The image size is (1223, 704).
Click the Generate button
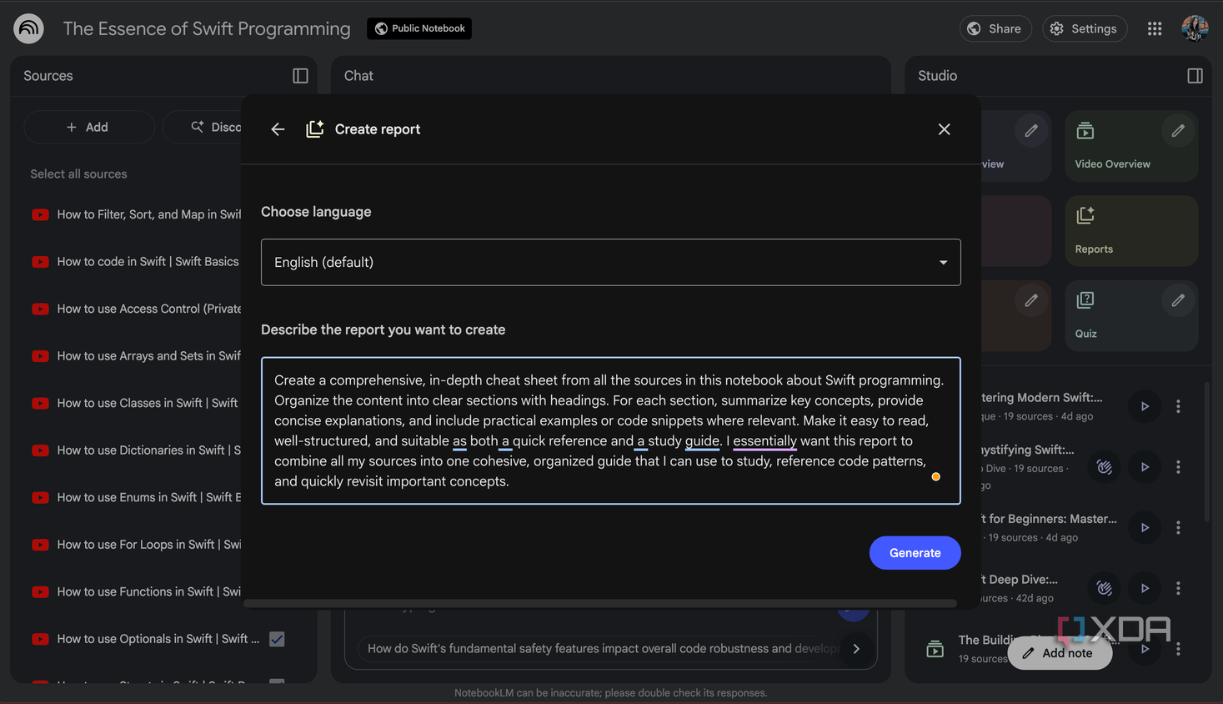coord(915,553)
